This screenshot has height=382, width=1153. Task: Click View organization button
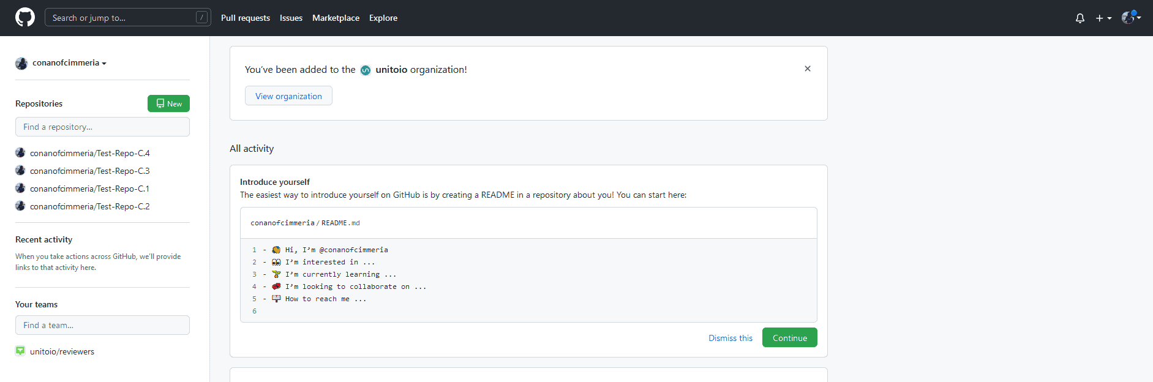click(x=288, y=95)
